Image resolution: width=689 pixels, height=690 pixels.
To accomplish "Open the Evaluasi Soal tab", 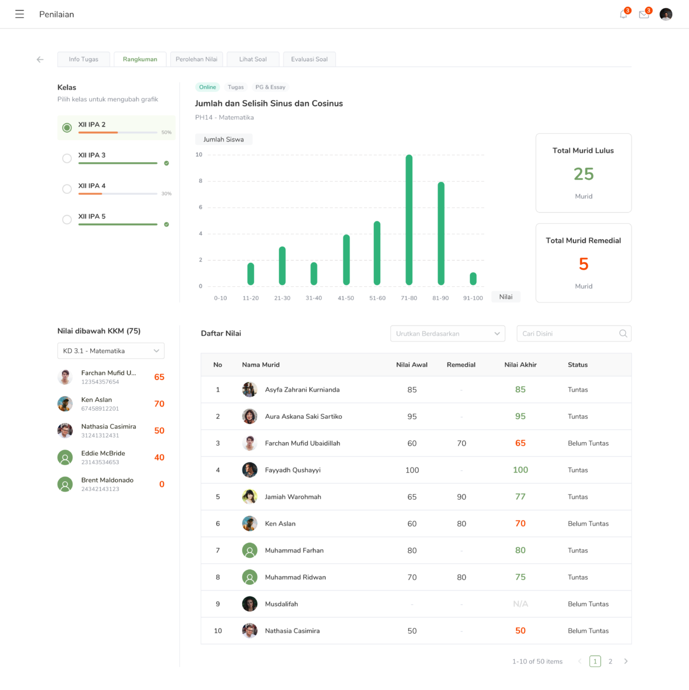I will 309,59.
